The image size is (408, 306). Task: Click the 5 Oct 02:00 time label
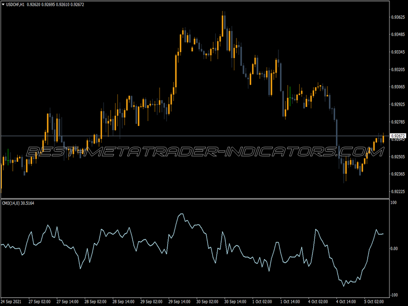[x=374, y=301]
